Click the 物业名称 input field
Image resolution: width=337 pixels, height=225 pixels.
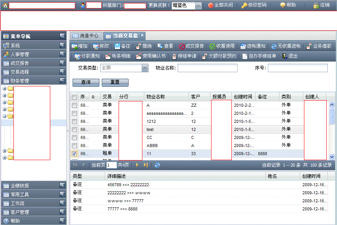point(207,68)
